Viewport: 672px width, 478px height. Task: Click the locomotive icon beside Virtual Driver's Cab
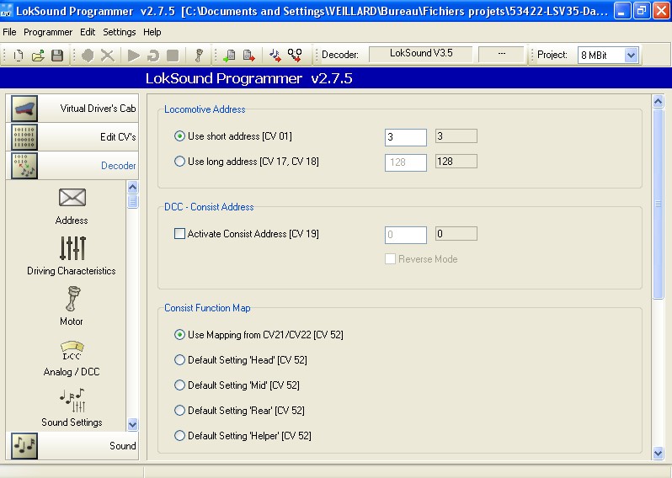[x=24, y=109]
